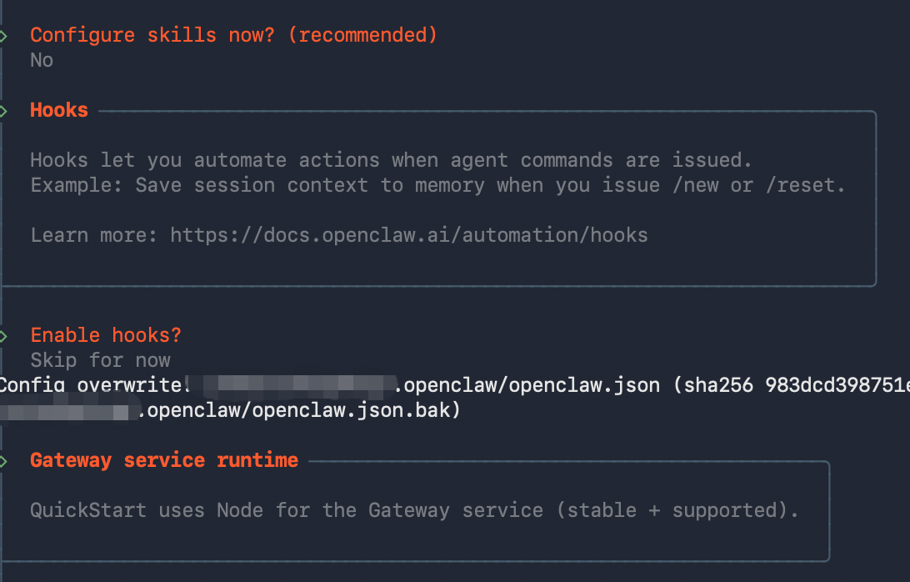
Task: Click the diamond marker beside Configure skills prompt
Action: coord(2,36)
